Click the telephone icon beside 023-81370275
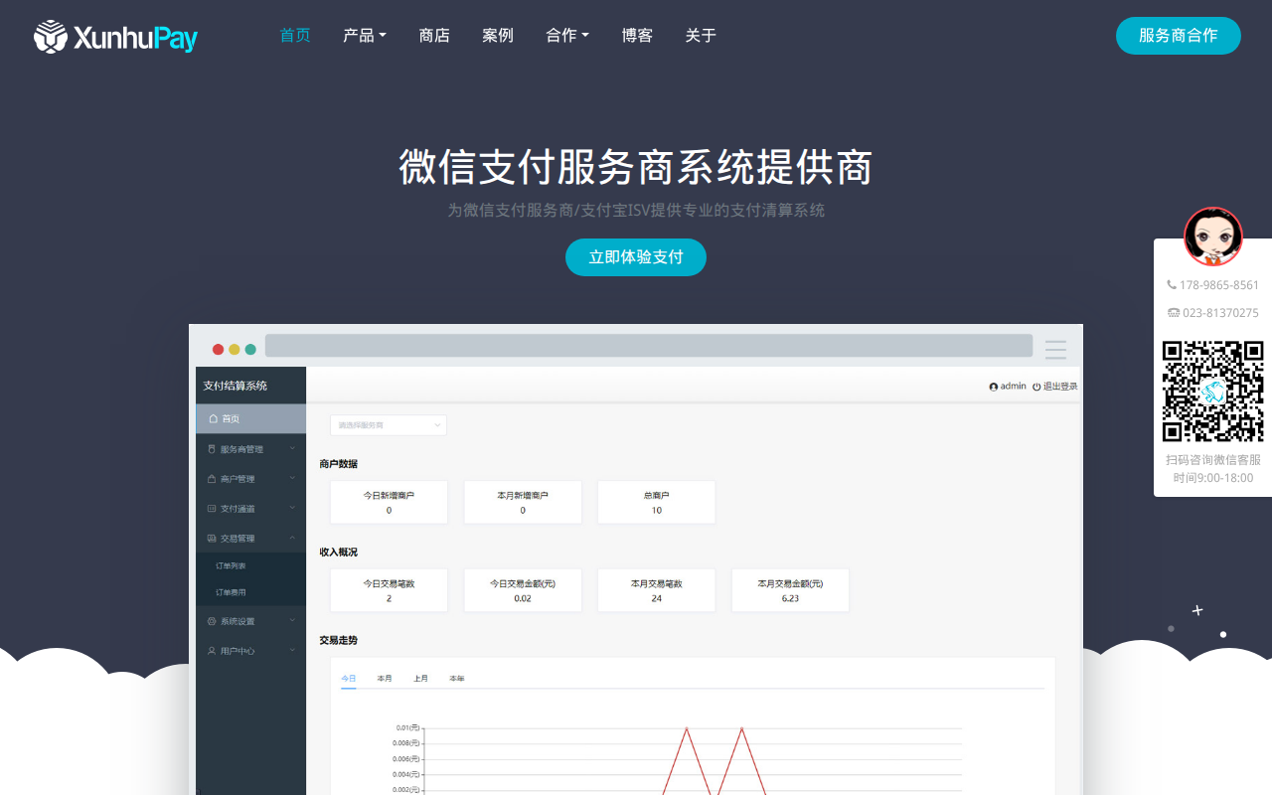 click(x=1174, y=313)
